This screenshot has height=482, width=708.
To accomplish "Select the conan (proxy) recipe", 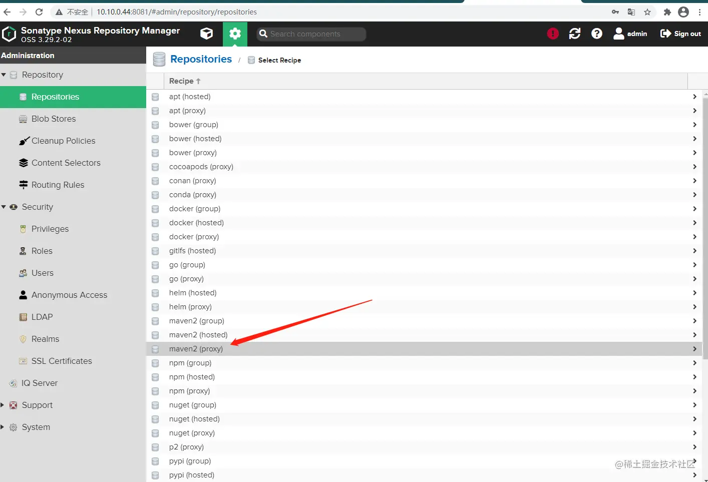I will tap(424, 181).
